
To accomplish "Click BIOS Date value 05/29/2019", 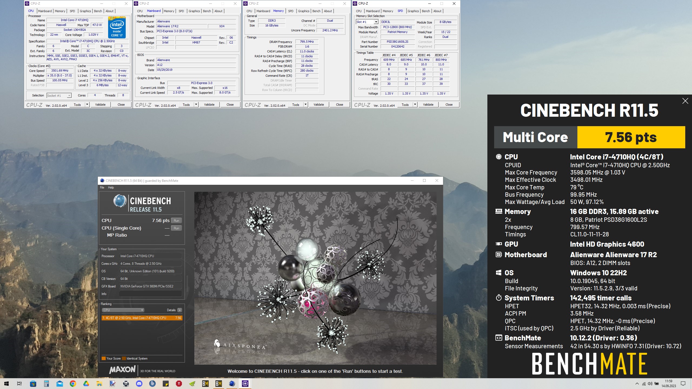I will click(x=196, y=70).
